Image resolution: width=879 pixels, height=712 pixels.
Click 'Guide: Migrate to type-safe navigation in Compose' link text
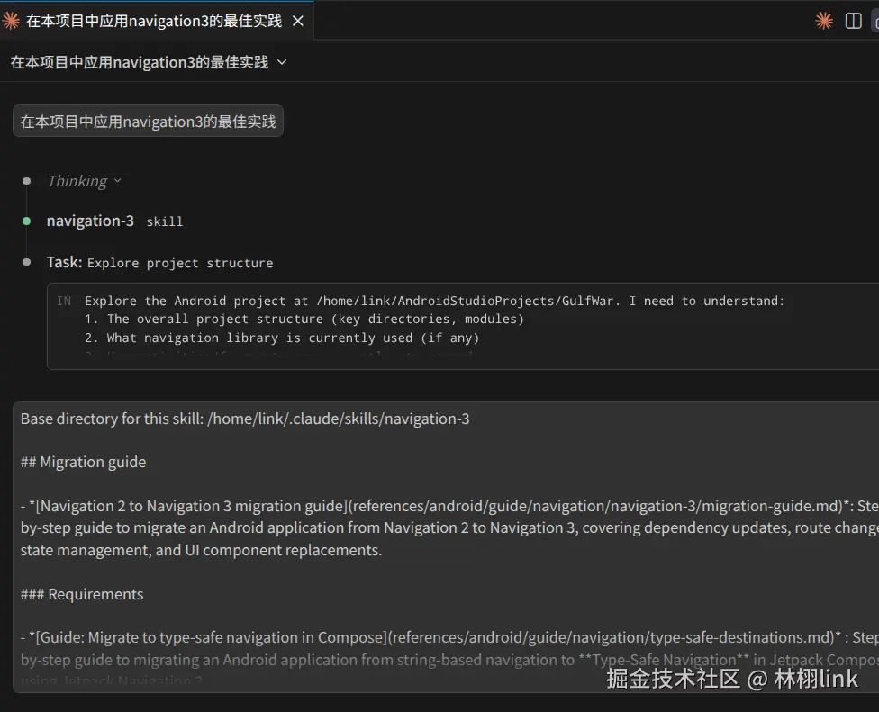[x=212, y=637]
